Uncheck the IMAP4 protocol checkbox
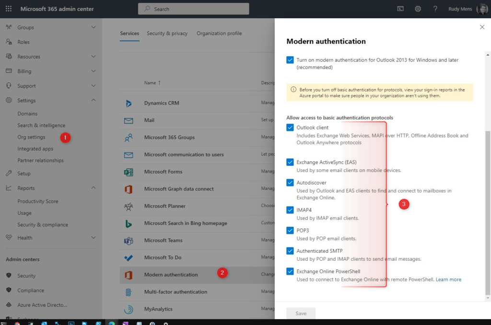 pyautogui.click(x=290, y=210)
